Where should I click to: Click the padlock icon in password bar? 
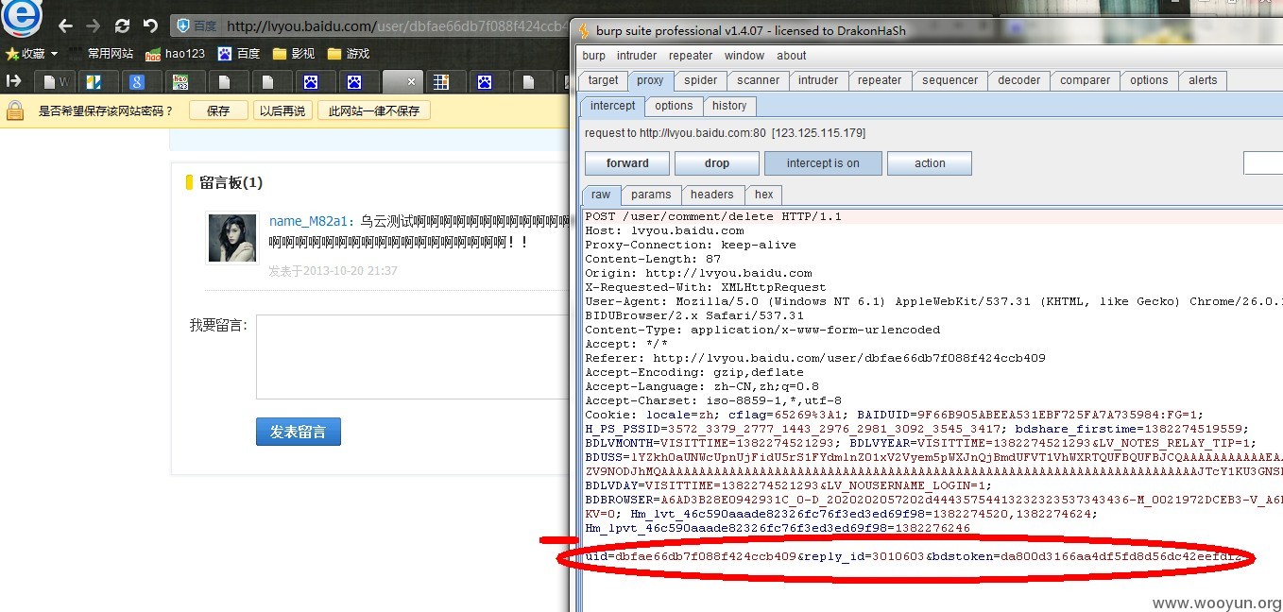[x=15, y=110]
